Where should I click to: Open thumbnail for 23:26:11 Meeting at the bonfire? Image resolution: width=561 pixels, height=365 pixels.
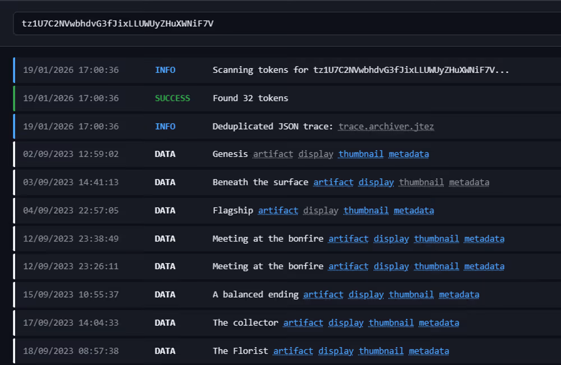click(x=436, y=267)
